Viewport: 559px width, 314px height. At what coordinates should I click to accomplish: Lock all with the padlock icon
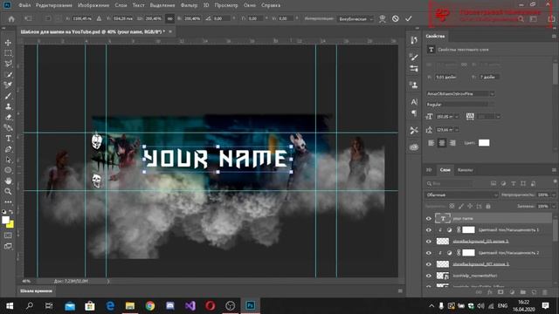488,206
